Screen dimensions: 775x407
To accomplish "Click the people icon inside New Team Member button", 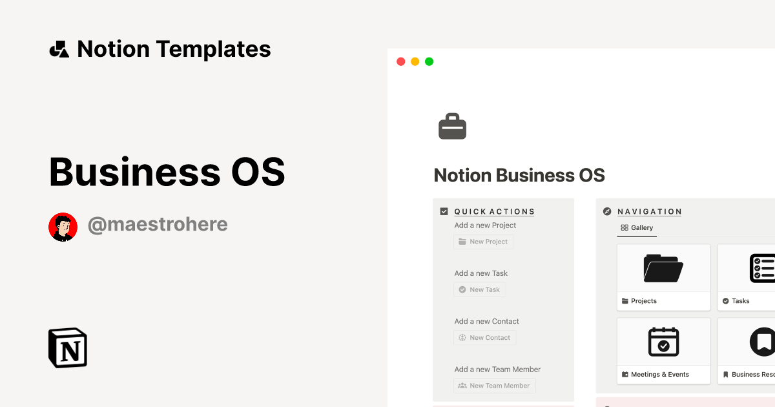I will (x=462, y=386).
